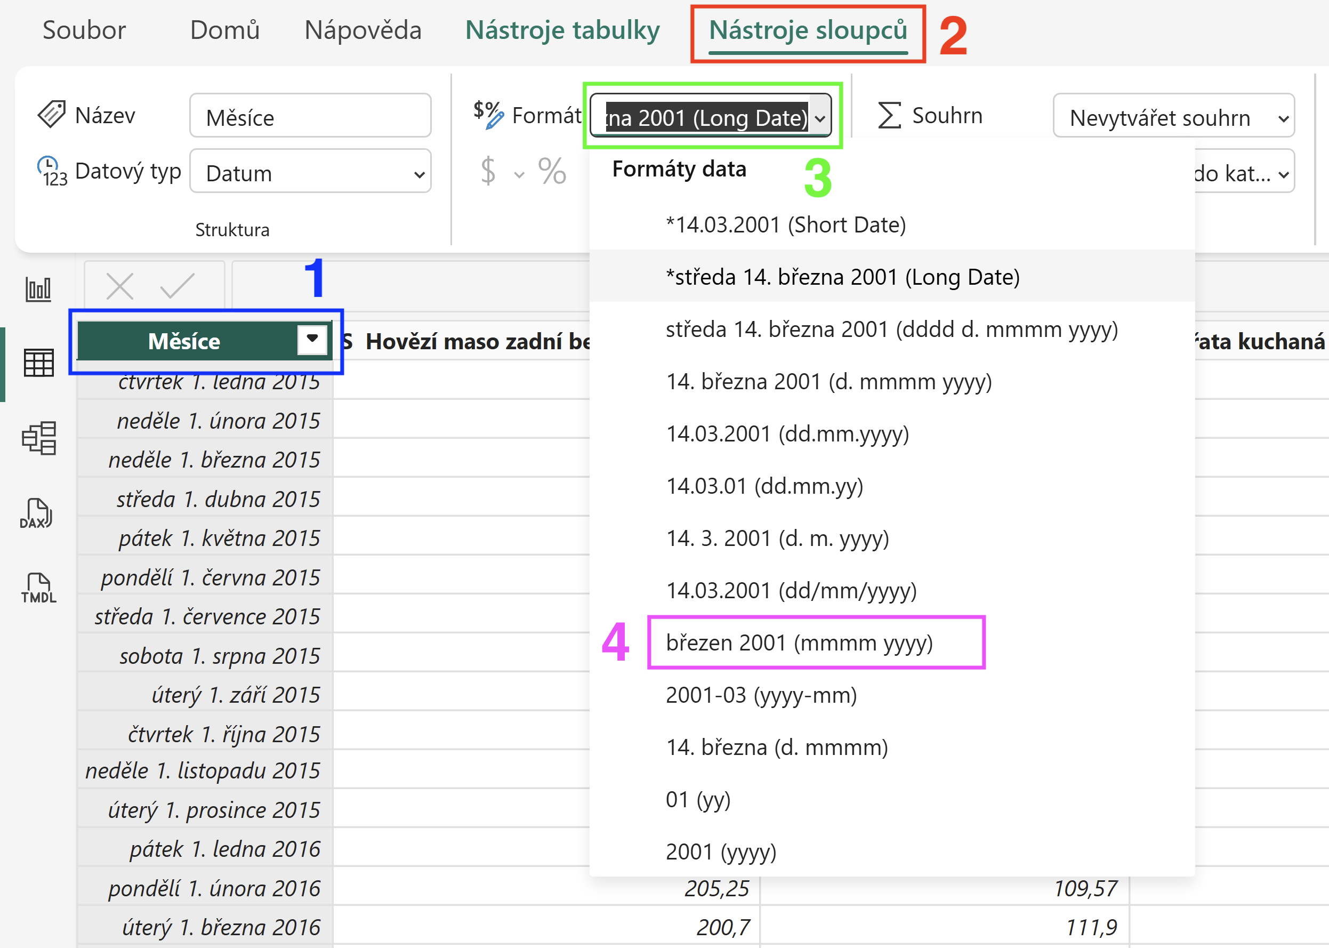Select the 14. března (d. mmmm) format

tap(892, 747)
